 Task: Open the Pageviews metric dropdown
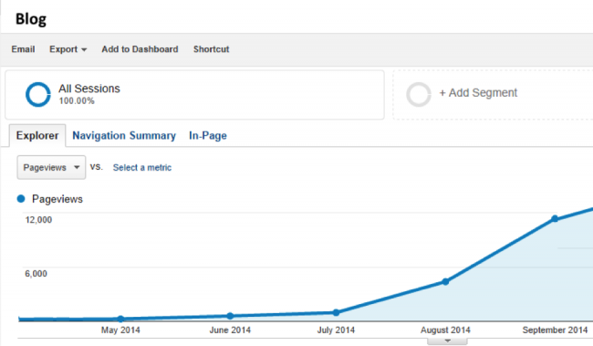pos(51,167)
